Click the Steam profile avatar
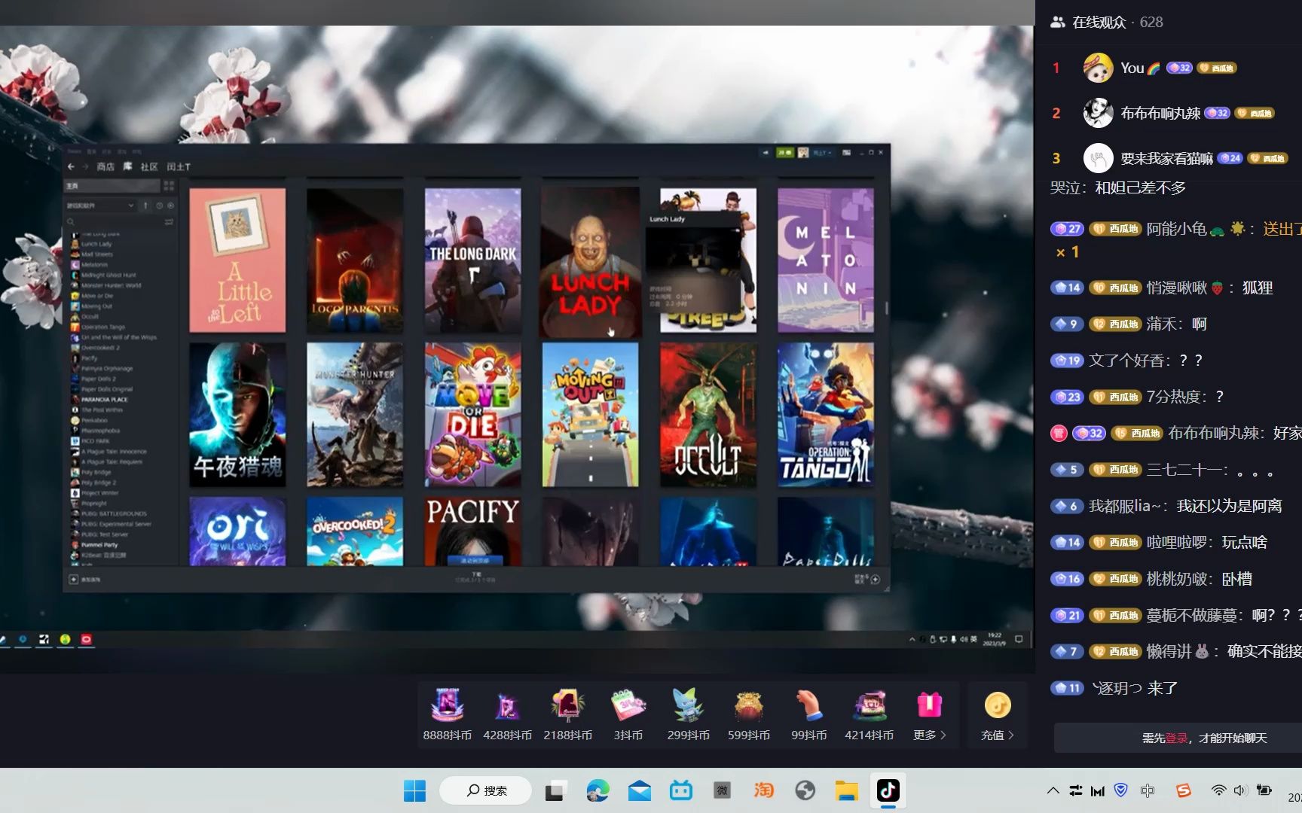Viewport: 1302px width, 813px height. (x=803, y=153)
